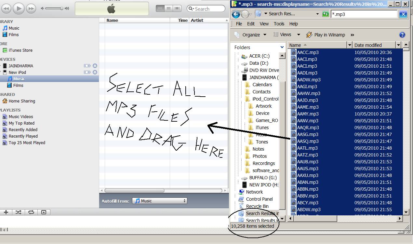Image resolution: width=413 pixels, height=244 pixels.
Task: Select Films under New iPod
Action: tap(15, 85)
